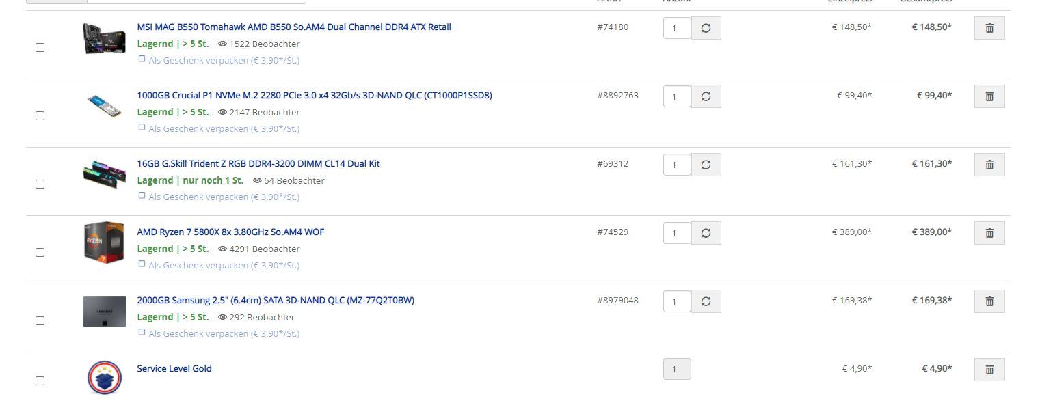
Task: Click the Service Level Gold link
Action: coord(174,369)
